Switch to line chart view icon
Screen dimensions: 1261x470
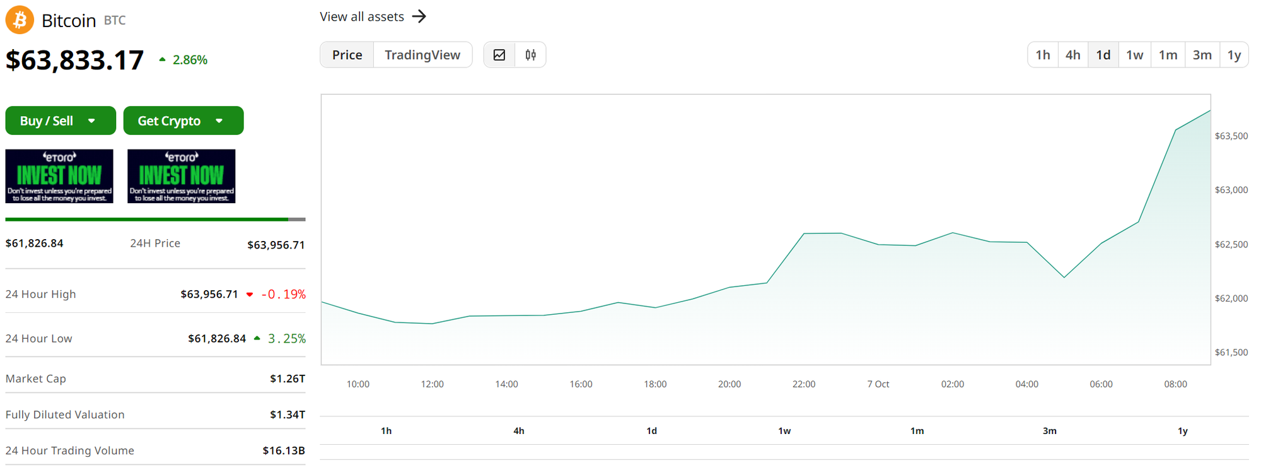(x=499, y=55)
